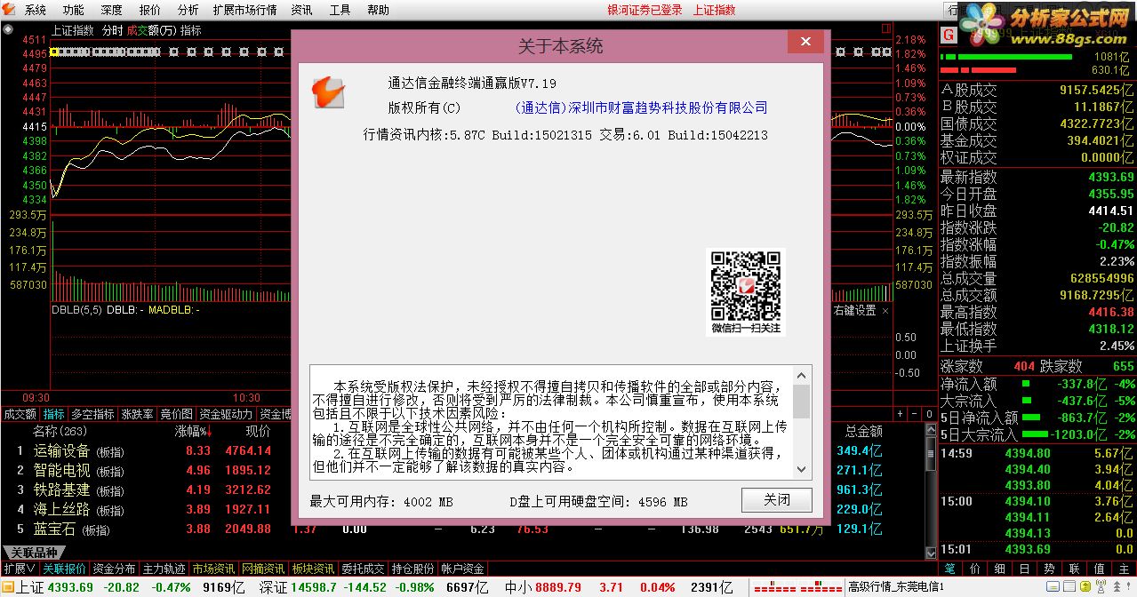The height and width of the screenshot is (597, 1137).
Task: Click the plus zoom icon below the chart
Action: [899, 414]
